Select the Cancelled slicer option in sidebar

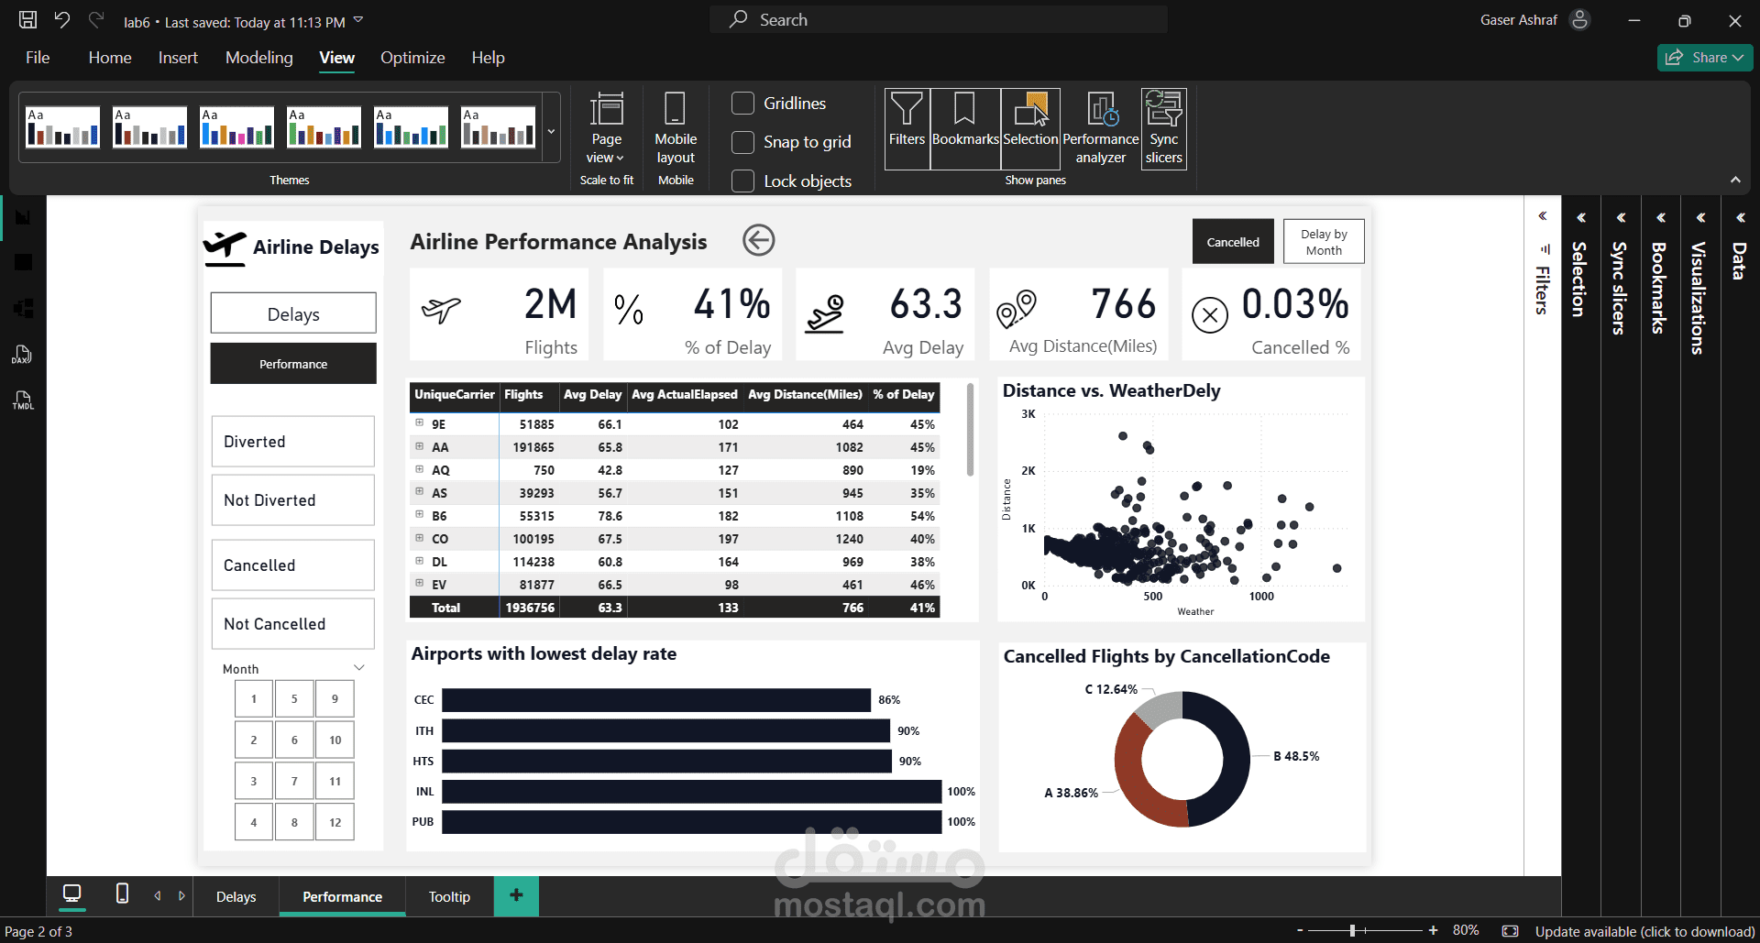[293, 565]
